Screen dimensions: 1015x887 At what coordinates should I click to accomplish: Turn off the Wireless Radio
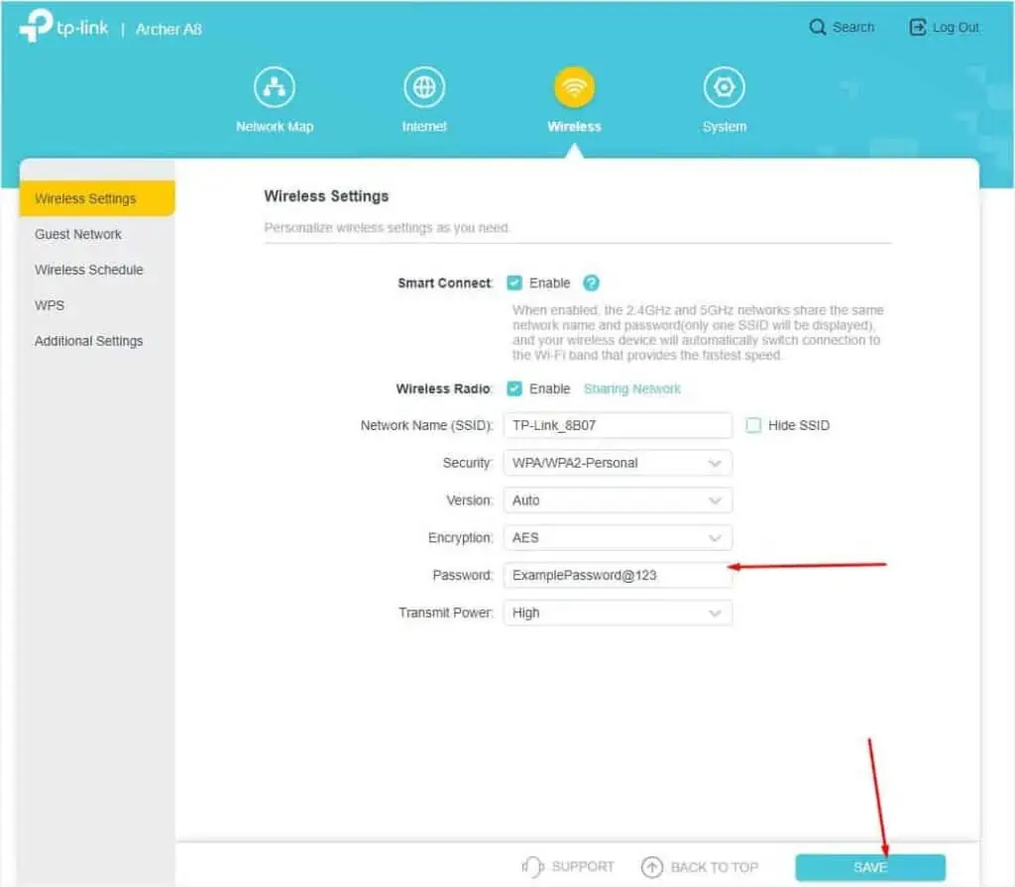tap(514, 388)
